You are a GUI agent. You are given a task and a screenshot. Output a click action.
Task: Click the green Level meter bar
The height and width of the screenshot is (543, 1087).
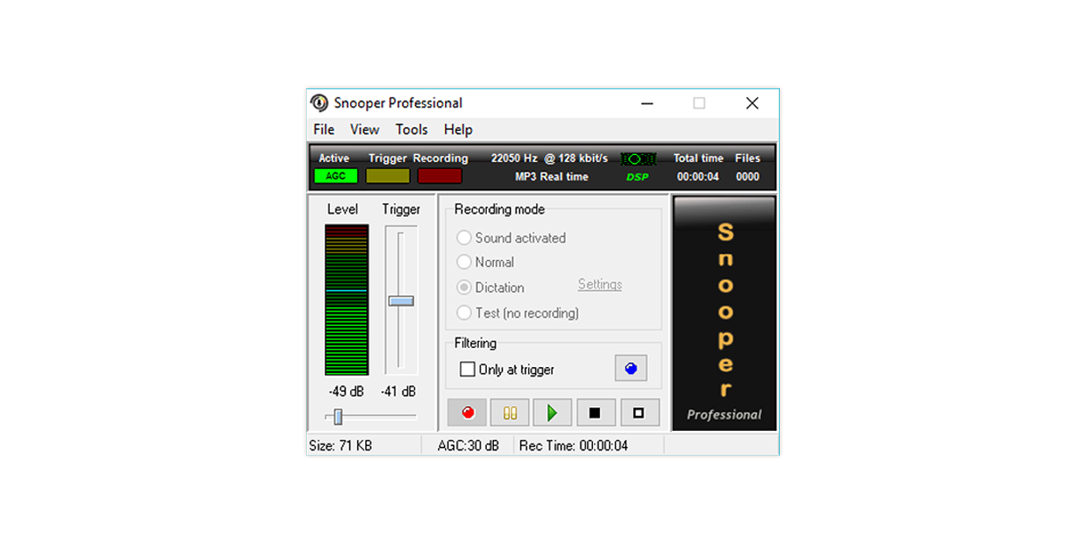(346, 300)
